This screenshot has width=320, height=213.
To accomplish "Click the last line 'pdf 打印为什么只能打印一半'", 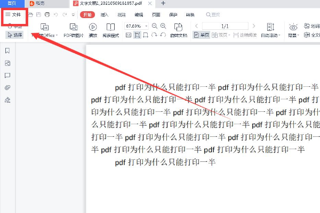I will tap(165, 162).
